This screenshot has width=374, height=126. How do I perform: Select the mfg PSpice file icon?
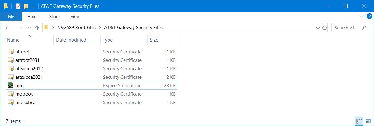tap(11, 85)
